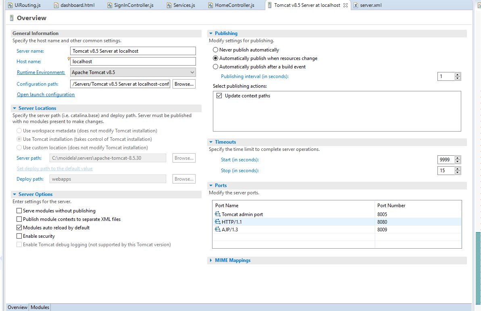This screenshot has height=311, width=481.
Task: Click the dashboard.html tab file icon
Action: [56, 5]
